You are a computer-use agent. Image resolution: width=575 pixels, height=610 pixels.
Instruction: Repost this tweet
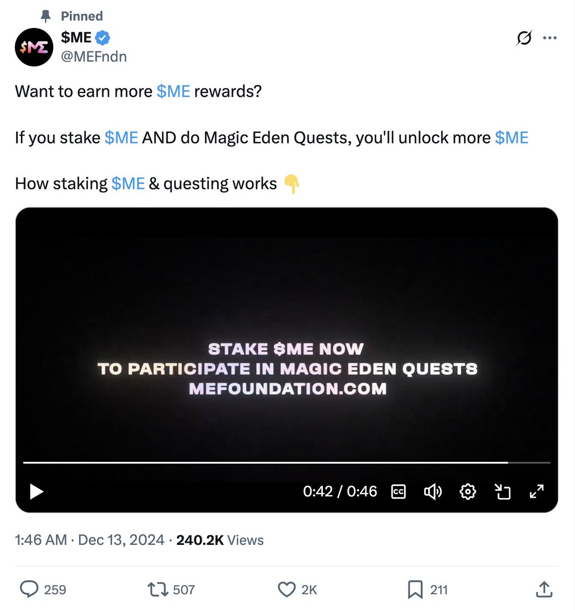(158, 589)
